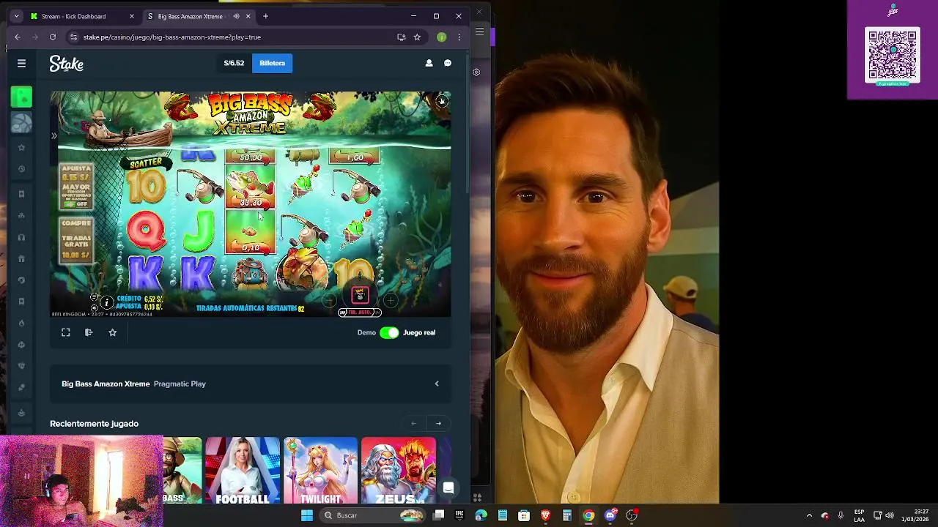The height and width of the screenshot is (527, 938).
Task: Open the clock showing 23:27 on taskbar
Action: coord(915,515)
